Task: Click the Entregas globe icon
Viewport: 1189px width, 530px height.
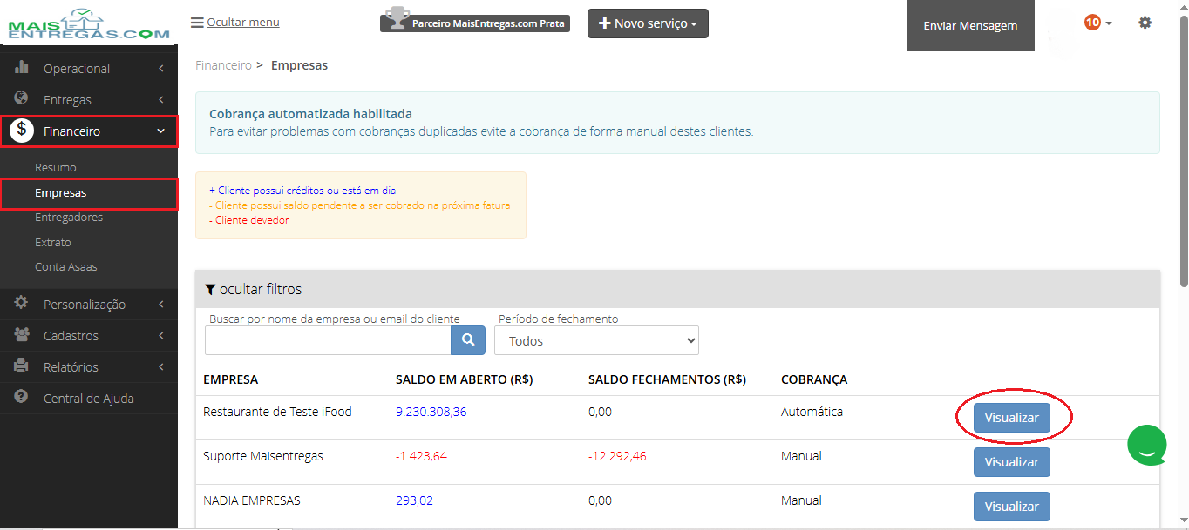Action: 22,99
